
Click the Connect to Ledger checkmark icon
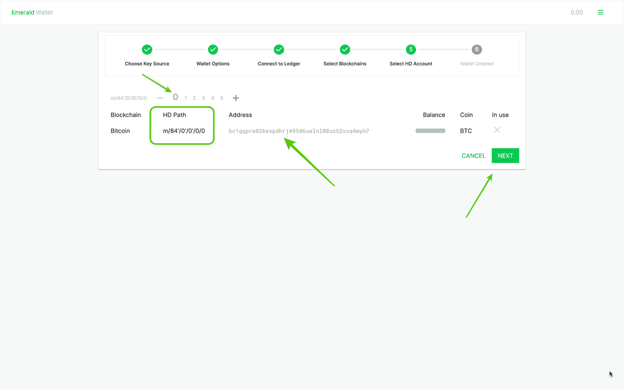click(x=279, y=49)
